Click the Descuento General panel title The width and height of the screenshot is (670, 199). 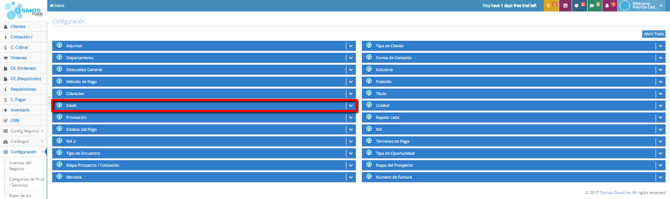84,70
